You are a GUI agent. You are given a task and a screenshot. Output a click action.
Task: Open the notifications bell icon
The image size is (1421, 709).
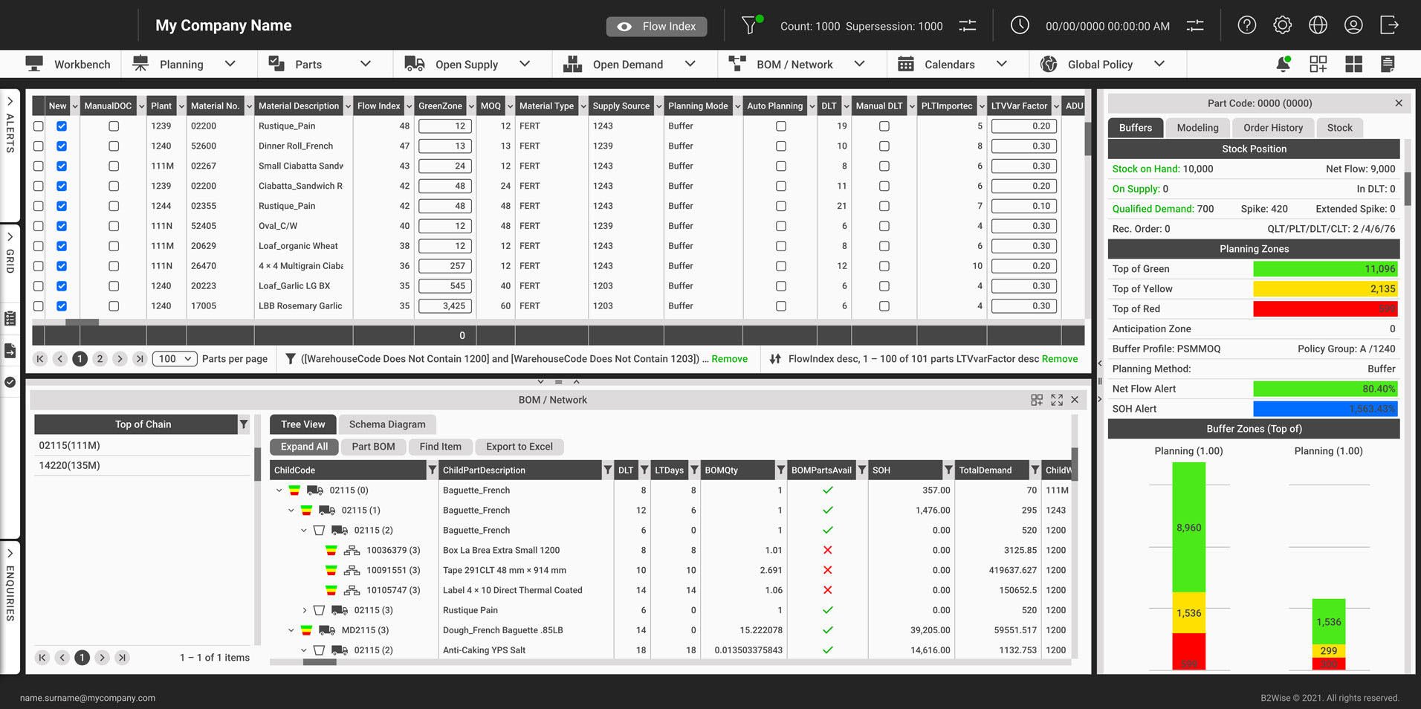1283,64
